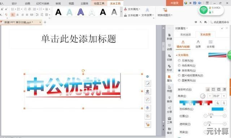
Task: Expand the text style gallery arrow
Action: coord(121,12)
